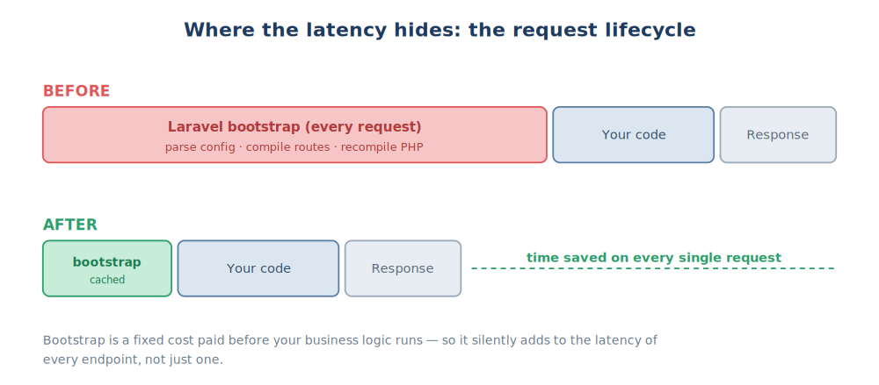This screenshot has height=385, width=879.
Task: Click the diagram title about latency
Action: [x=440, y=30]
